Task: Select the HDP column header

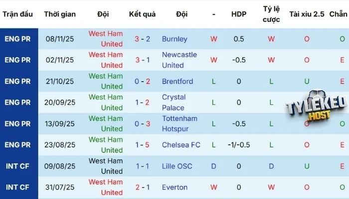Action: click(239, 14)
